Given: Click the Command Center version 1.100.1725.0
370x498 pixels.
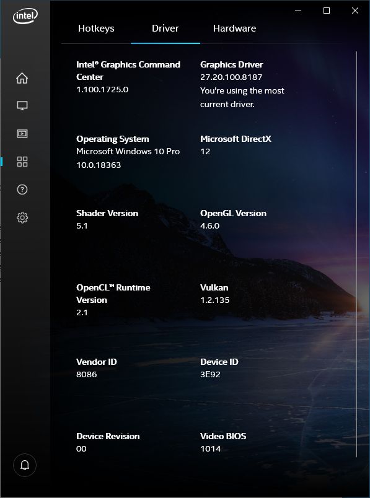Looking at the screenshot, I should click(x=102, y=90).
